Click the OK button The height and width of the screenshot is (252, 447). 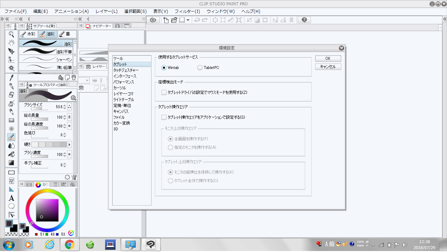point(328,59)
